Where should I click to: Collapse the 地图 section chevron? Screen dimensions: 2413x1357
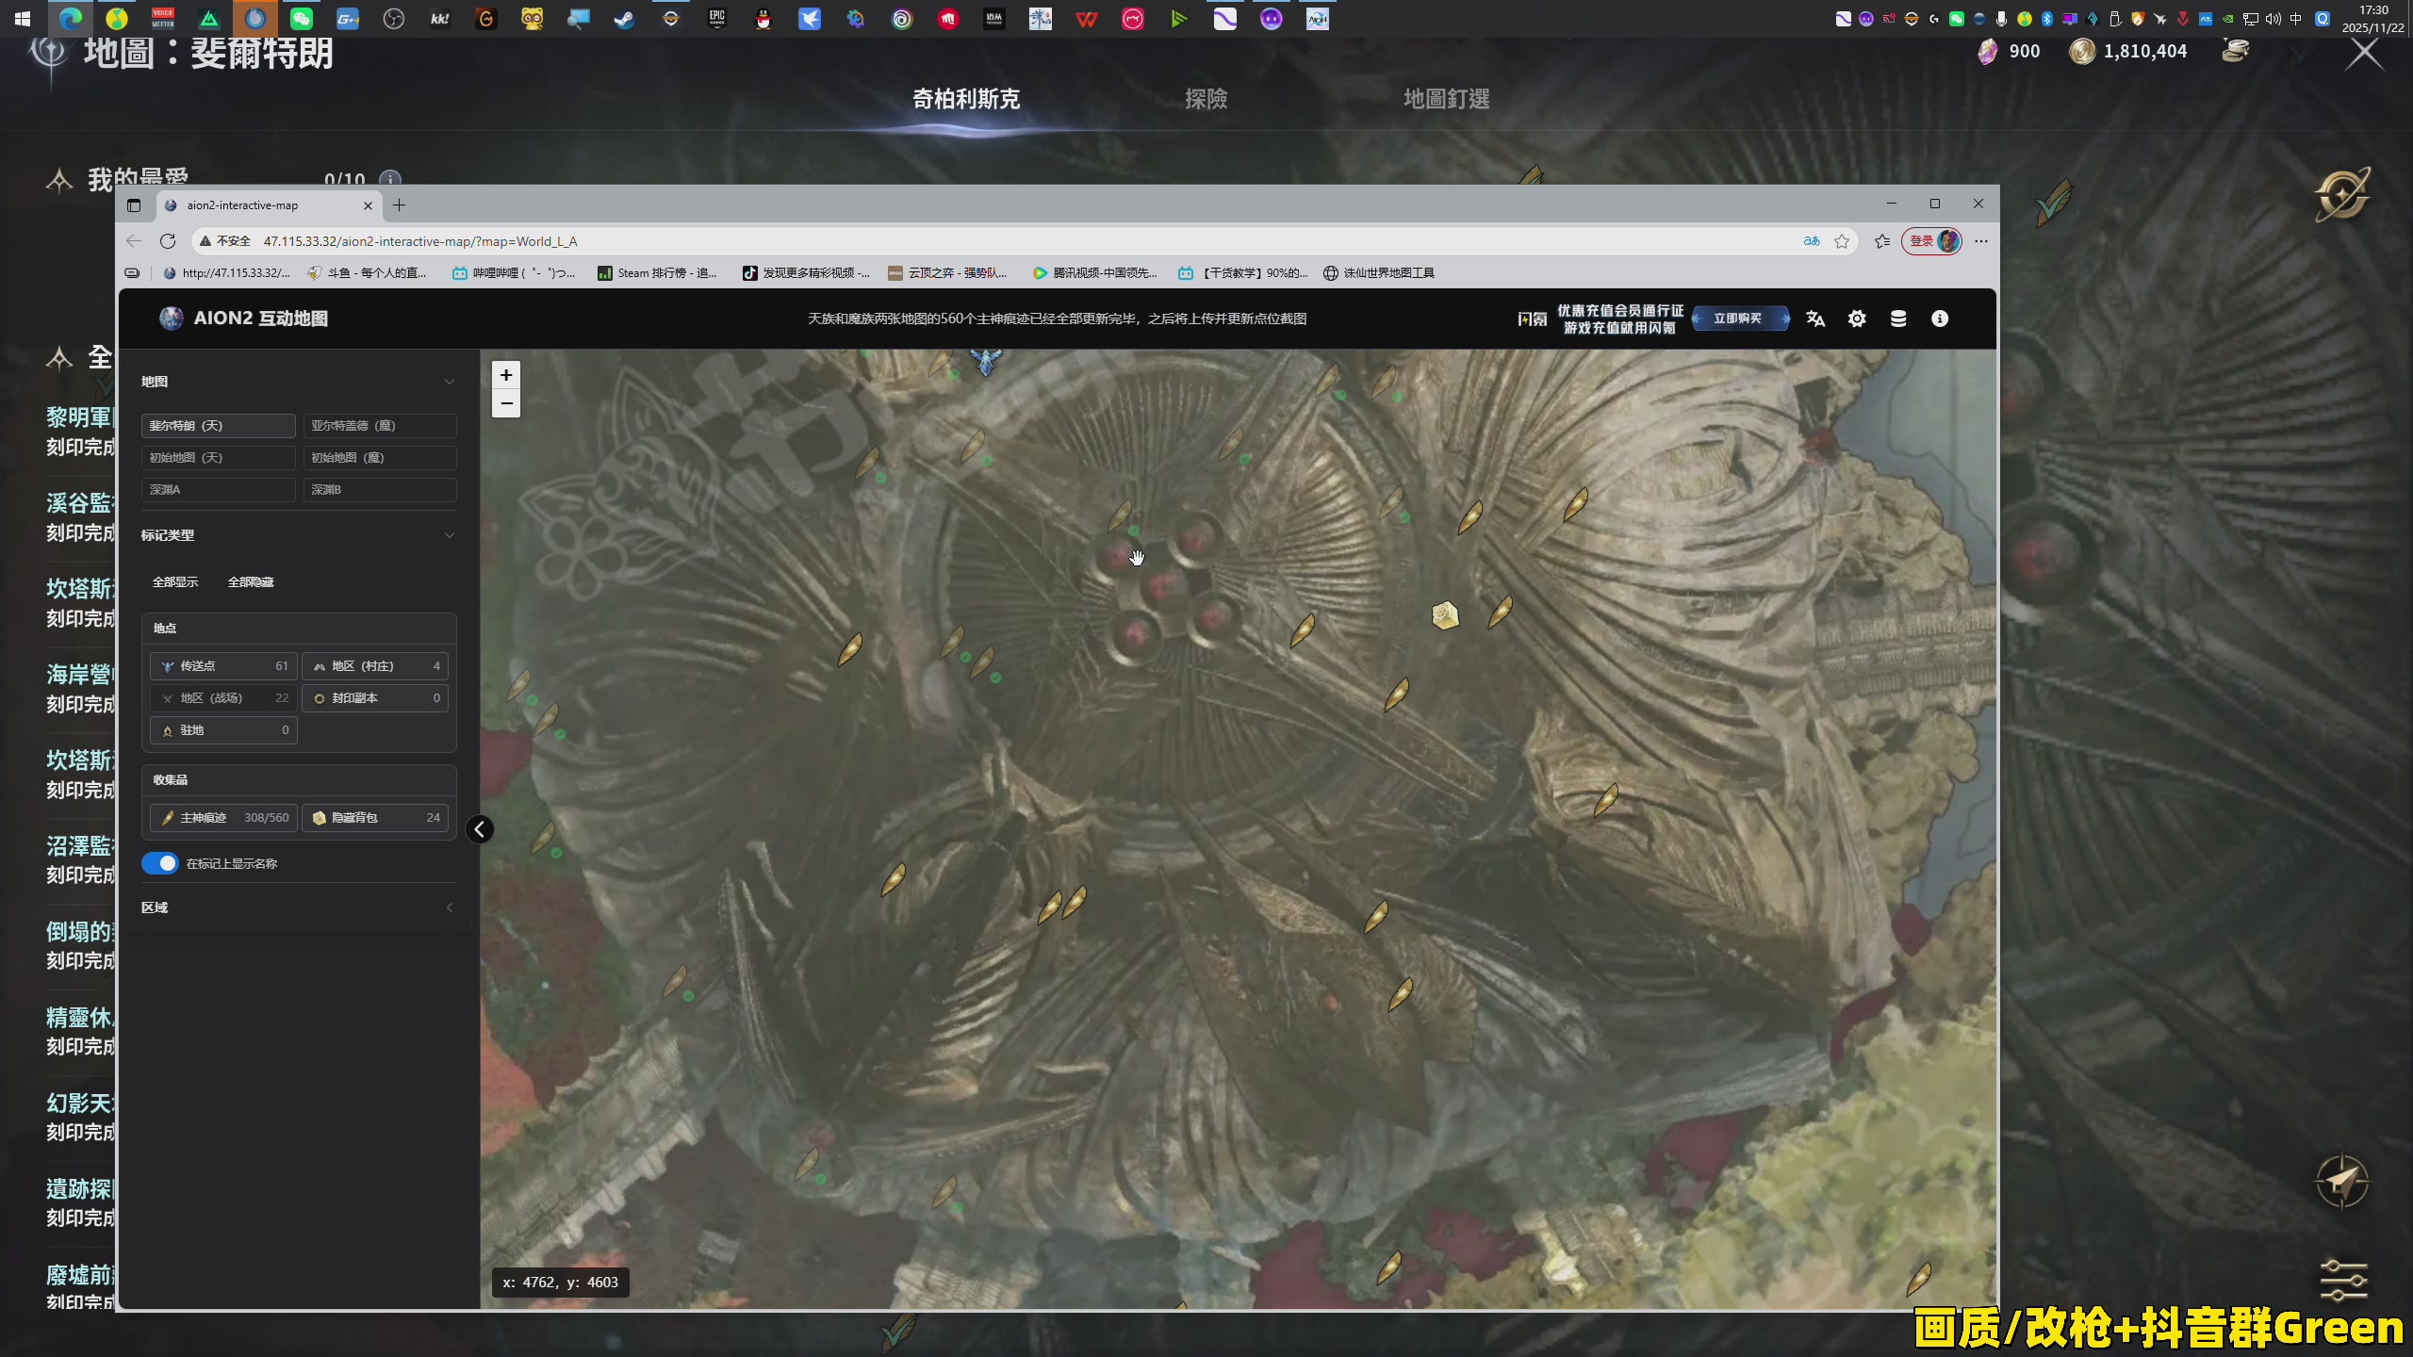pos(450,382)
